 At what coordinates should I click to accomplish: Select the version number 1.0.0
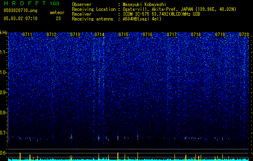(55, 3)
